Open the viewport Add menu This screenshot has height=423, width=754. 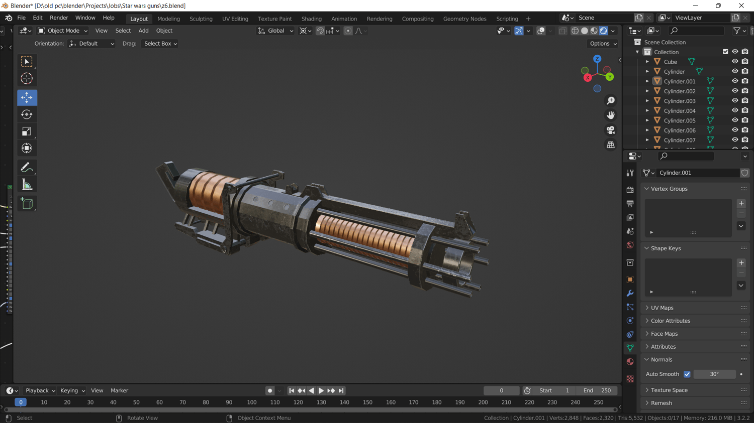(143, 31)
